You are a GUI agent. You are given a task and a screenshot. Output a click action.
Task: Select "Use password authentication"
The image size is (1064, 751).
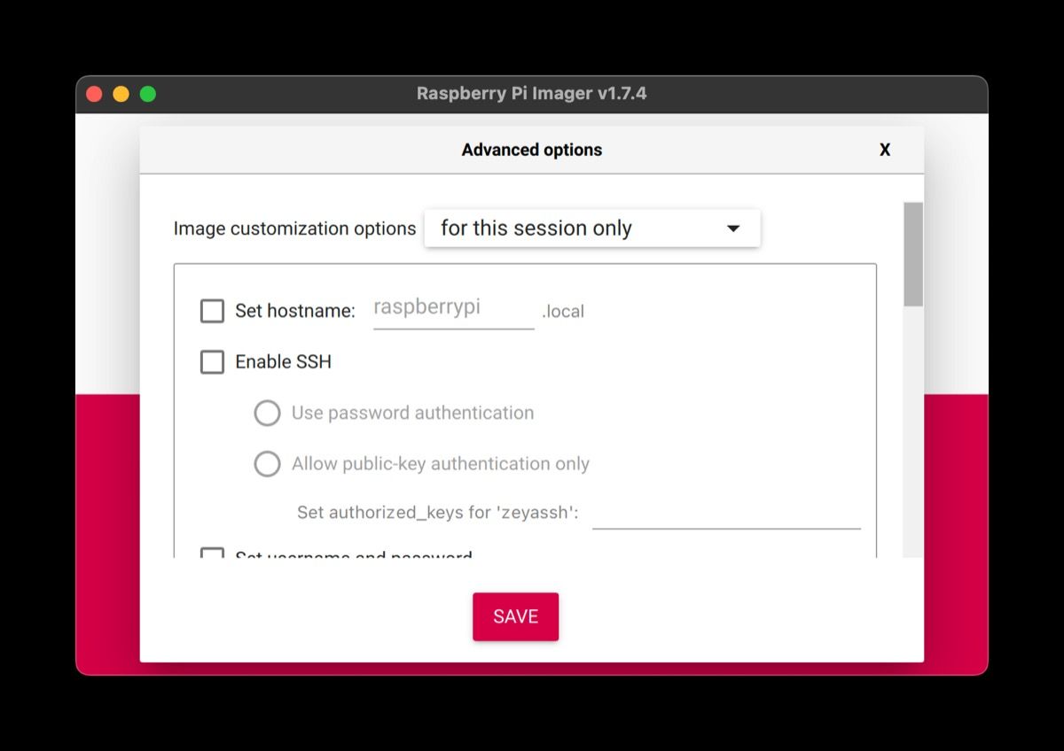pyautogui.click(x=267, y=413)
